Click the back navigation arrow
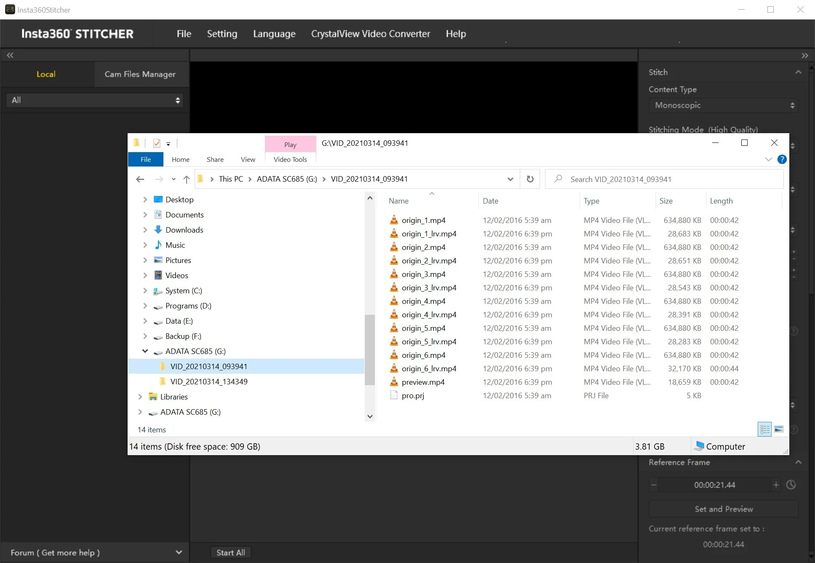Viewport: 815px width, 563px height. 140,179
